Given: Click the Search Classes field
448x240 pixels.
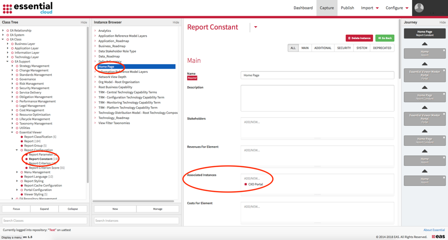Looking at the screenshot, I should 44,220.
